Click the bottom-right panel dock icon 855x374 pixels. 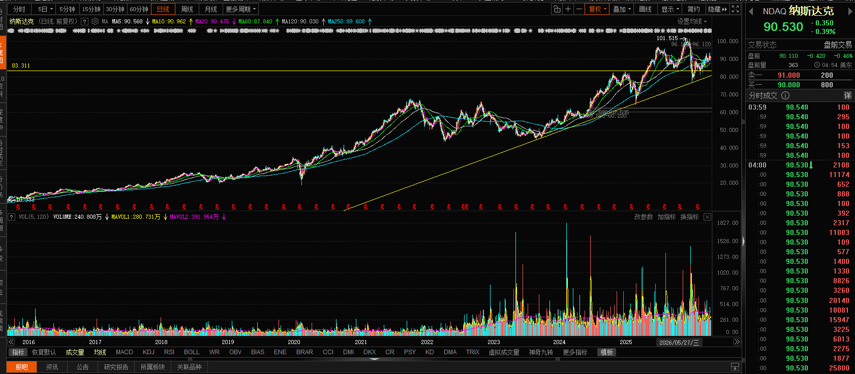tap(735, 366)
